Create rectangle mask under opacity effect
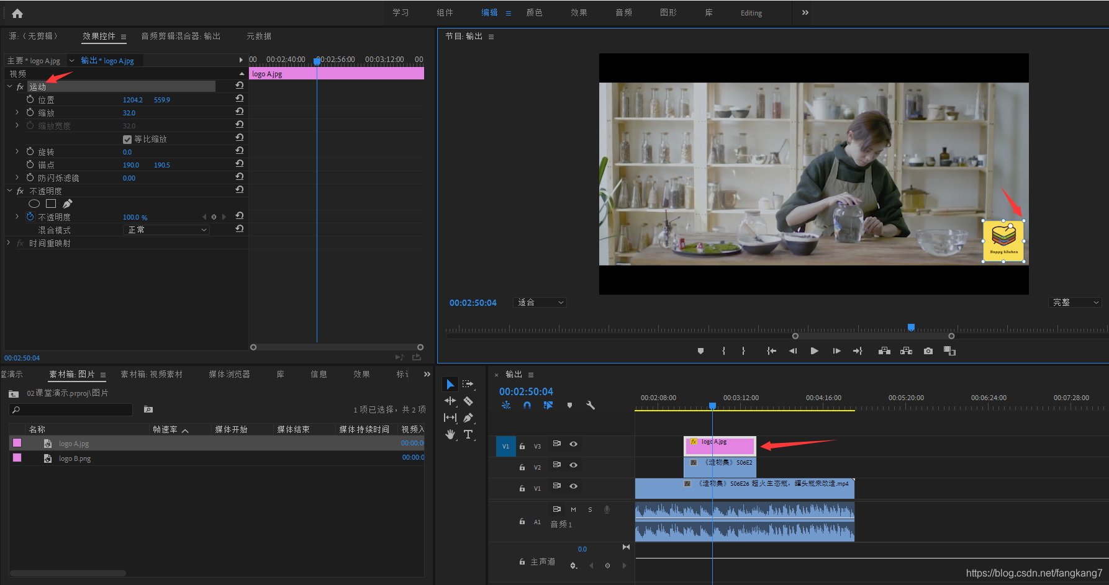Screen dimensions: 1109x585 pyautogui.click(x=51, y=203)
